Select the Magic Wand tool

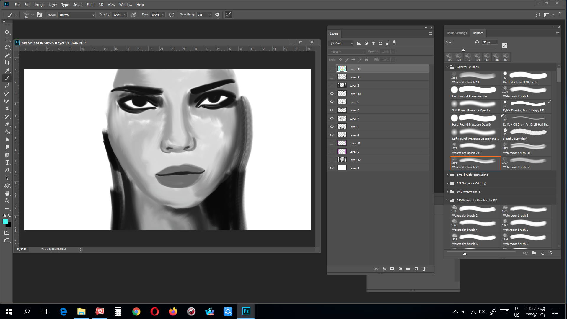pos(7,55)
